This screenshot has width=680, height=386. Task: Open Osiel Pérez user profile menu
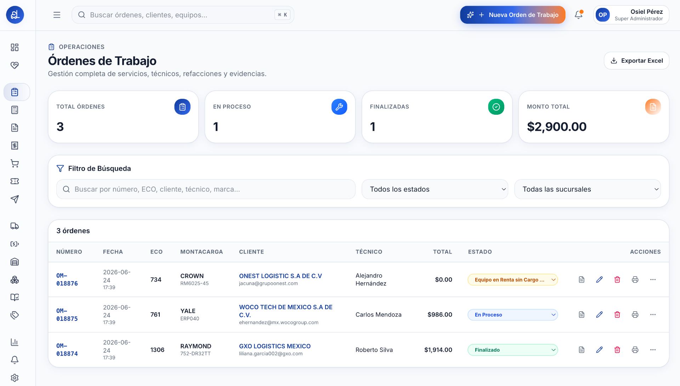coord(631,15)
